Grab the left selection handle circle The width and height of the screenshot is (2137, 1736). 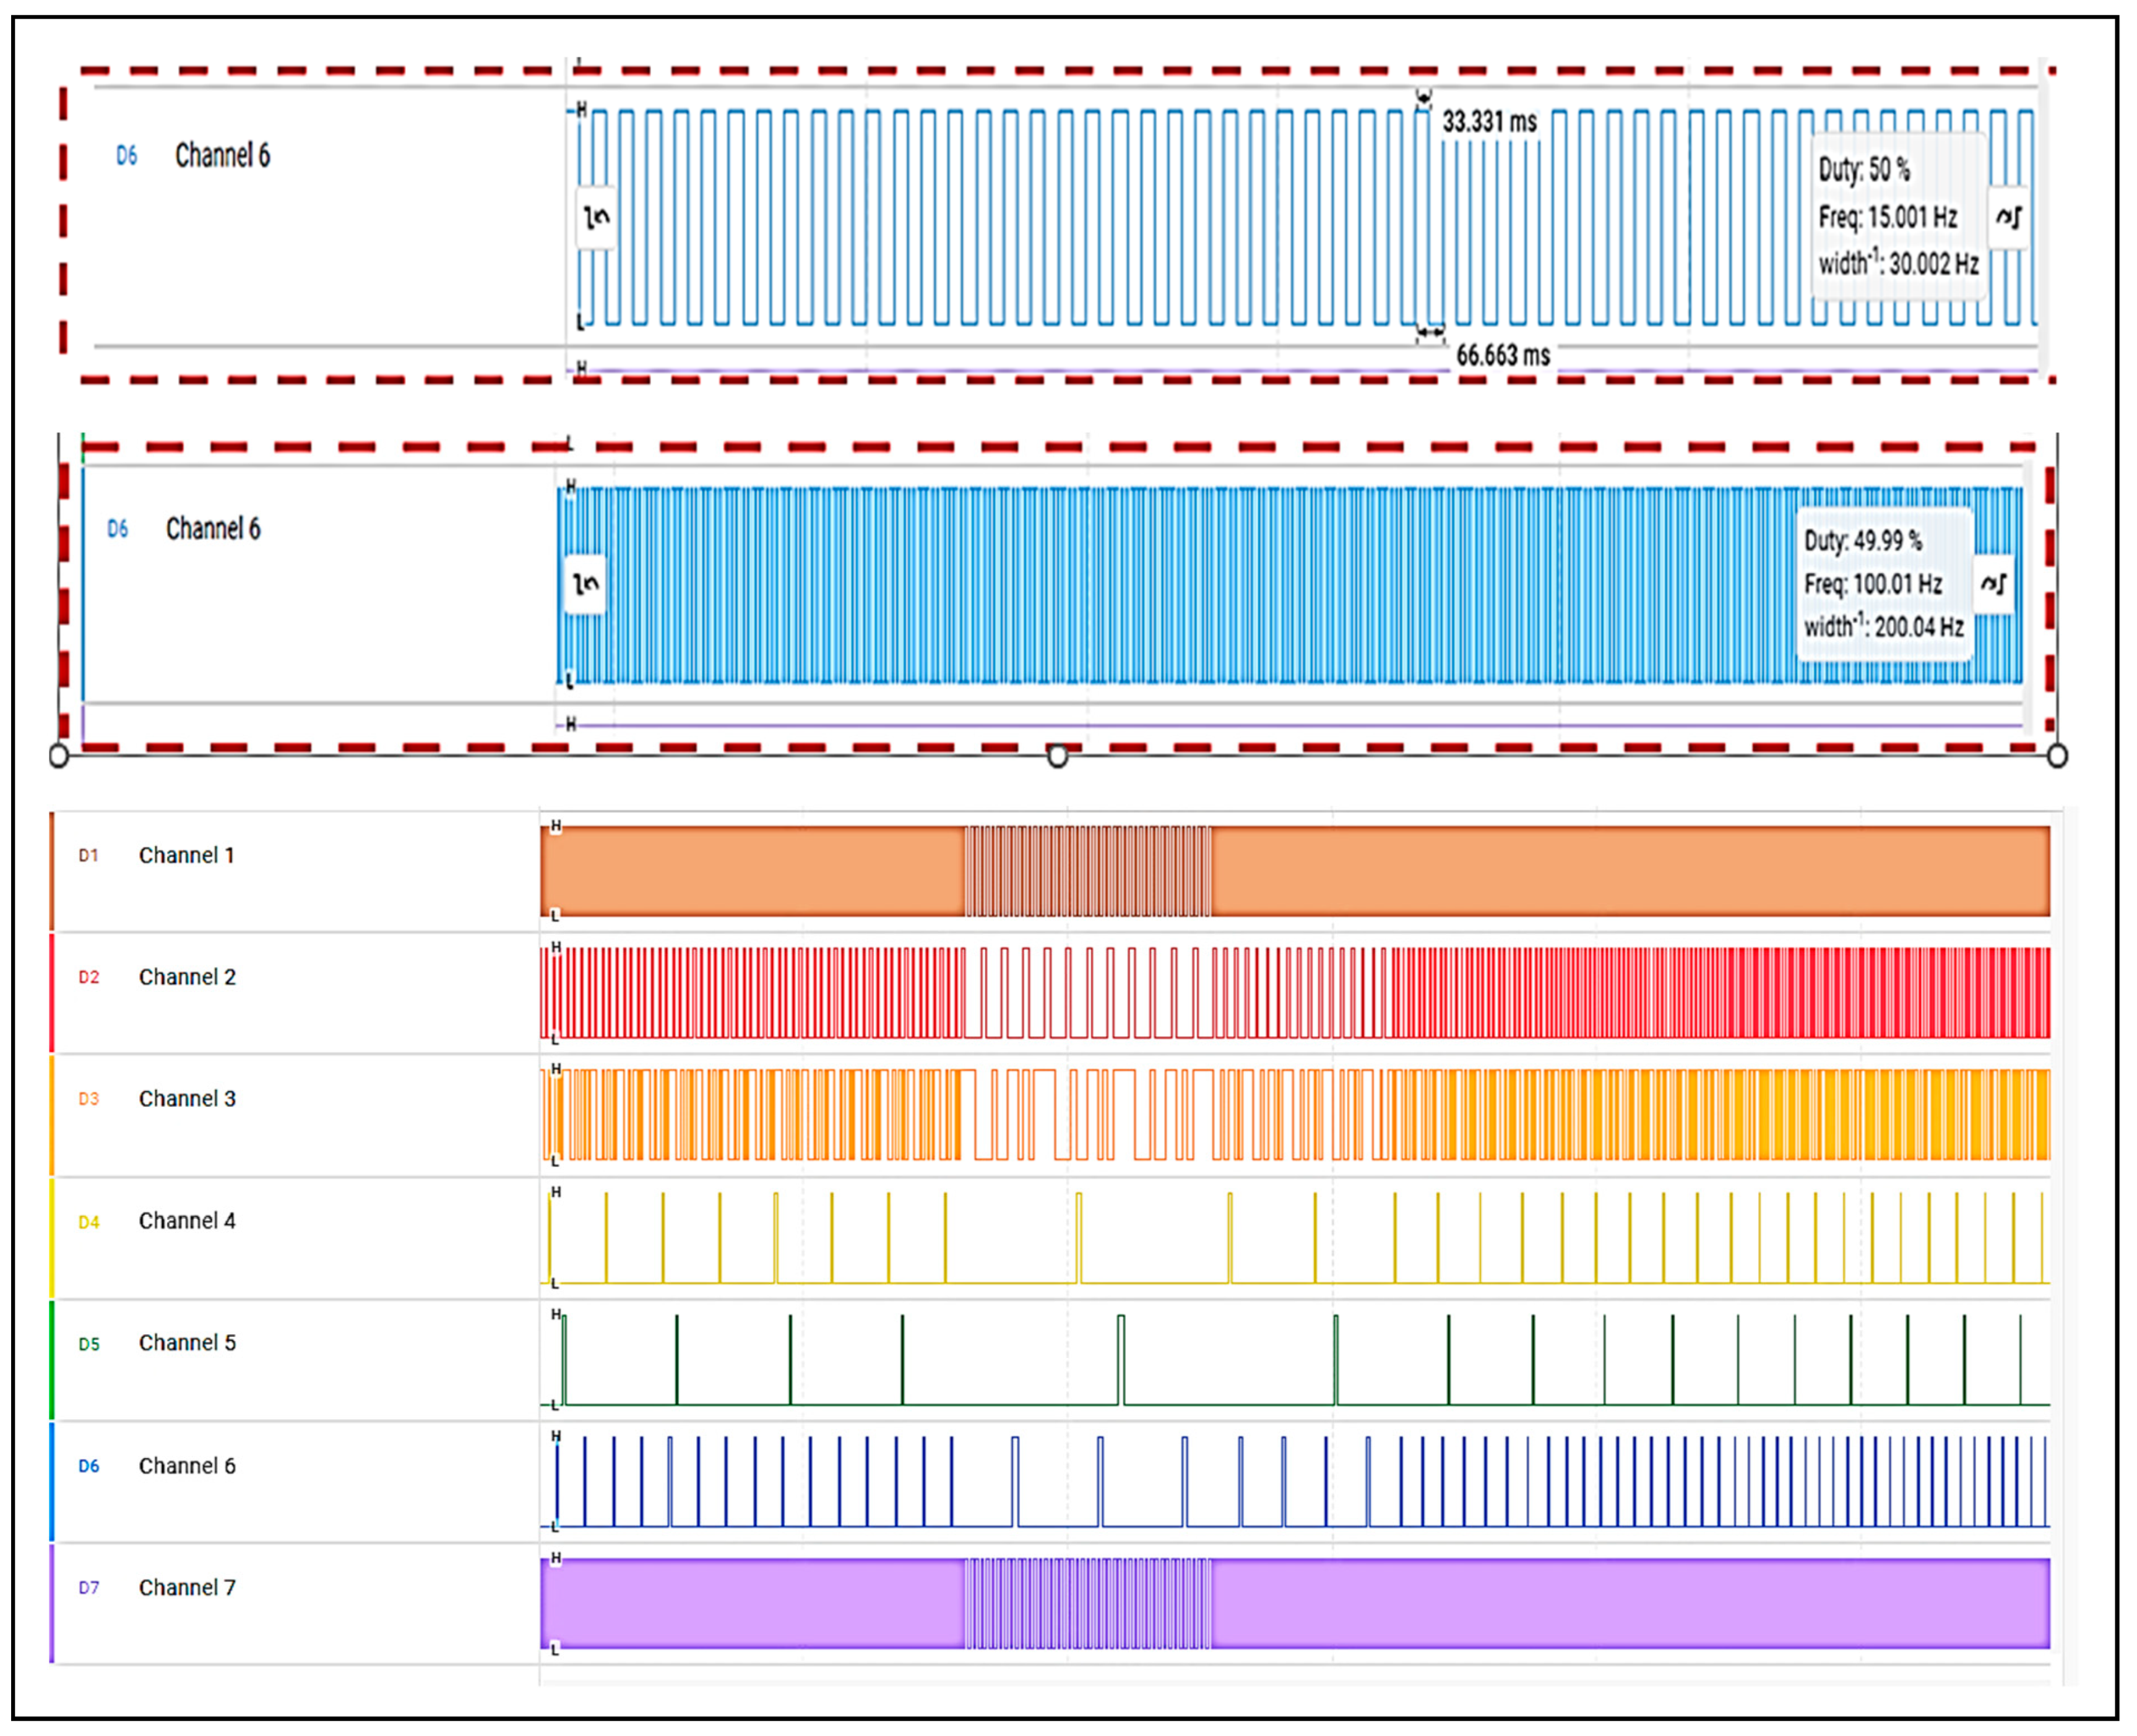coord(58,756)
